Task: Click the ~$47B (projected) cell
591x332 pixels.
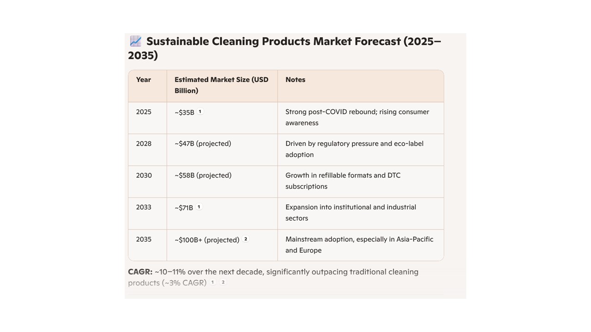Action: pyautogui.click(x=203, y=144)
